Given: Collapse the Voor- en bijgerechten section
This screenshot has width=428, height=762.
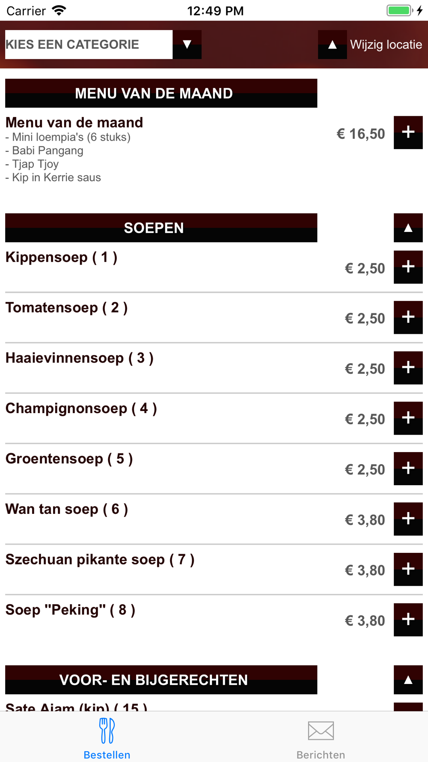Looking at the screenshot, I should coord(408,680).
